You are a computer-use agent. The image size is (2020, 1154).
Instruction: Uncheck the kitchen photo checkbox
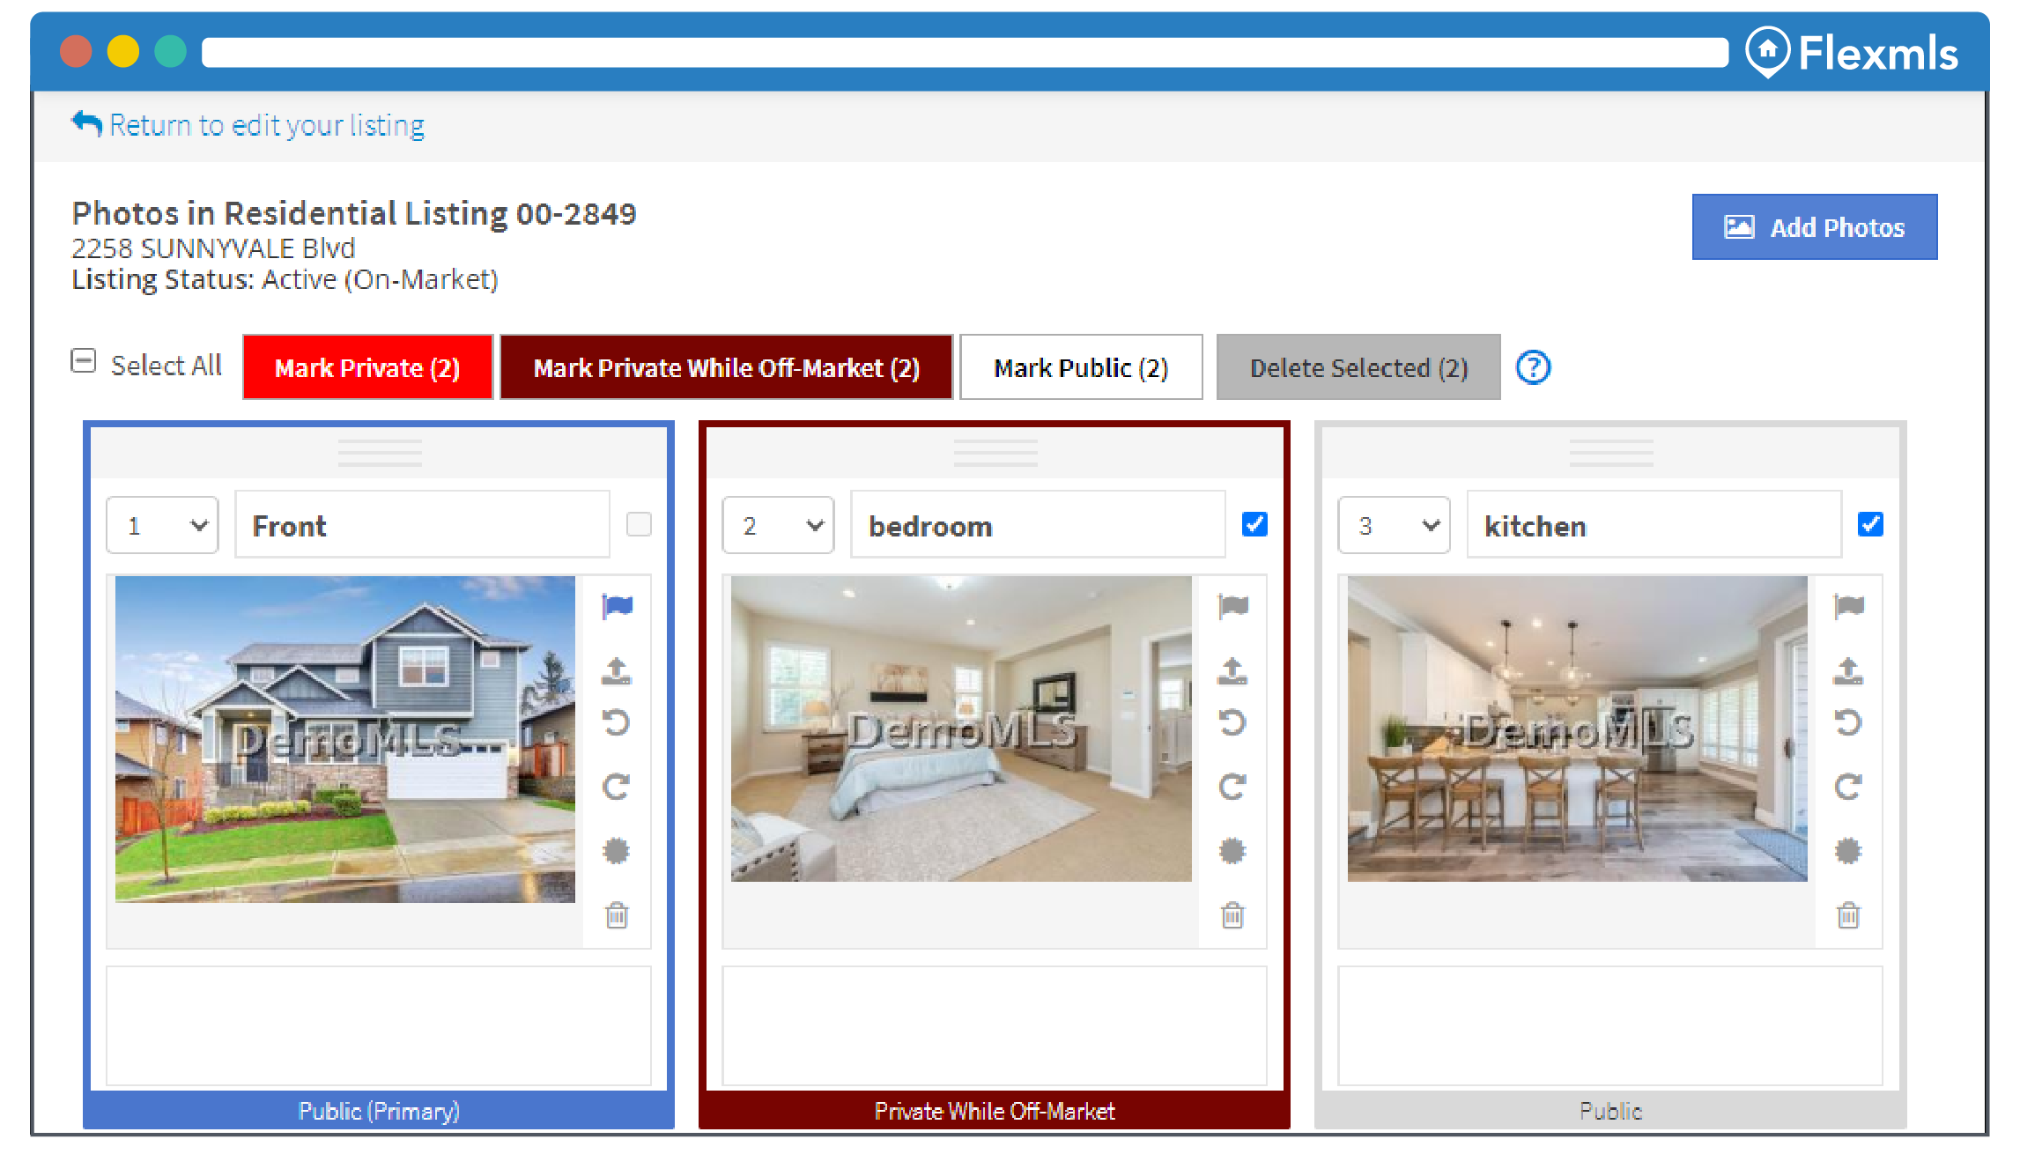tap(1870, 524)
